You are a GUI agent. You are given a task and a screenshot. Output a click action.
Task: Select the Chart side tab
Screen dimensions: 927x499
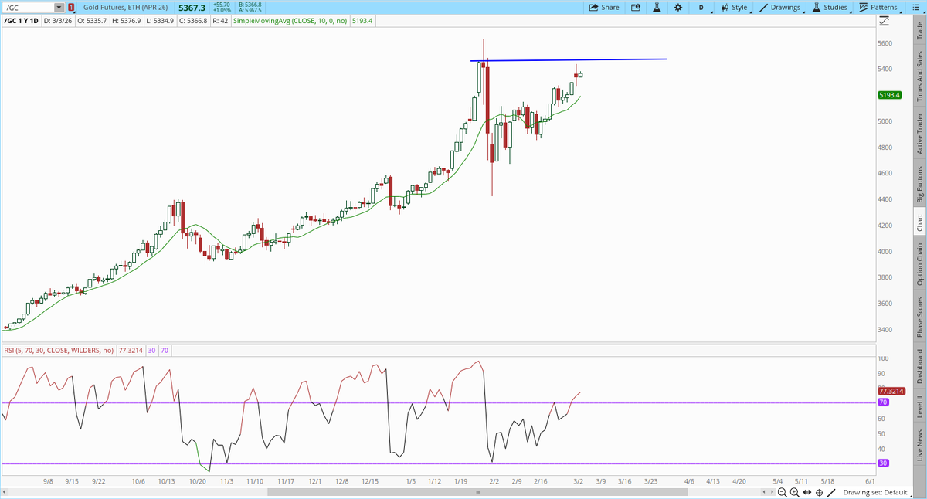pyautogui.click(x=919, y=223)
